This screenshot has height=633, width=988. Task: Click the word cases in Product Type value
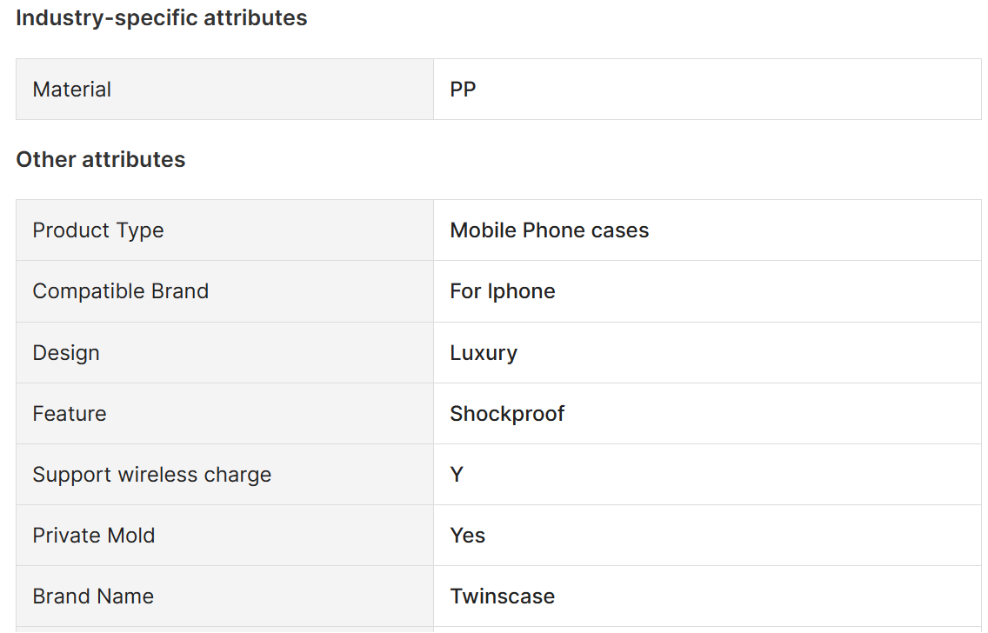coord(619,230)
